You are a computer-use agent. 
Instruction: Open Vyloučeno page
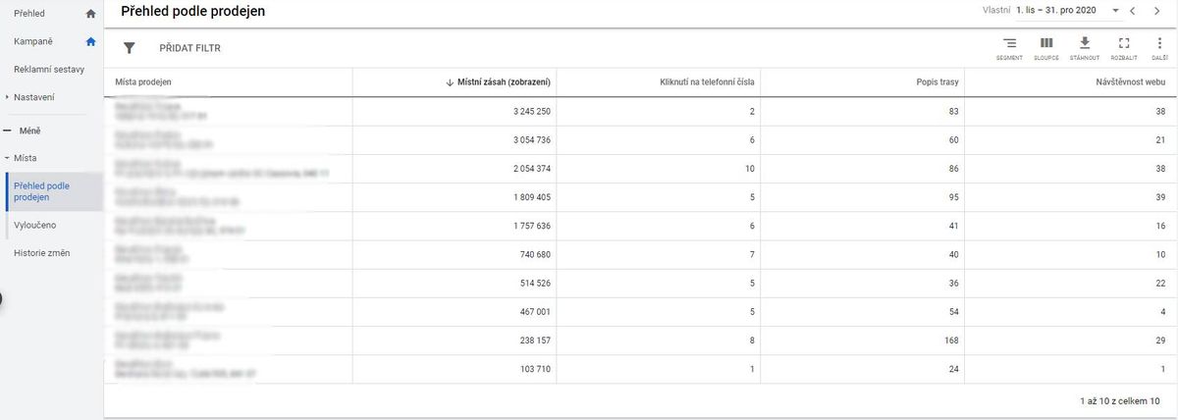[34, 225]
